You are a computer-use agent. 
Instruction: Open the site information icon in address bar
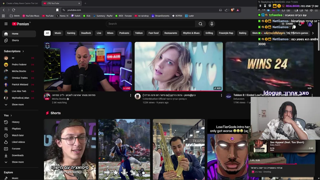64,10
